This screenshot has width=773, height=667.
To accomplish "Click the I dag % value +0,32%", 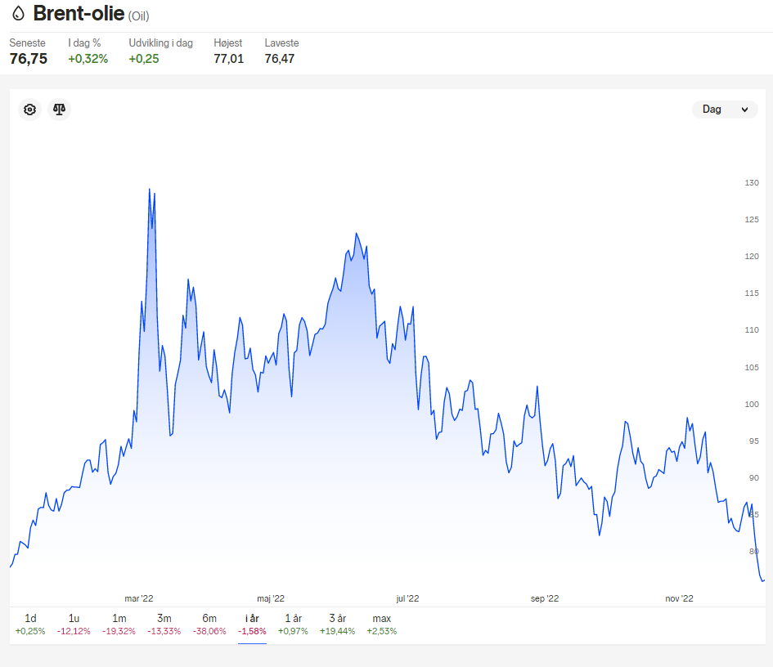I will click(x=88, y=59).
